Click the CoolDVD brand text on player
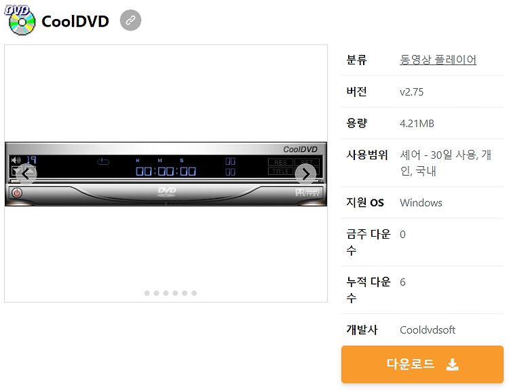 300,149
